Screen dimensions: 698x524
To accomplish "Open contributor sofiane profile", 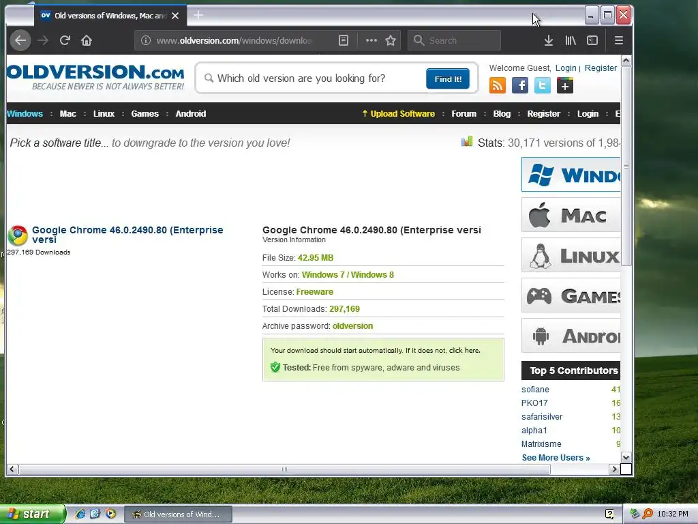I will click(x=535, y=390).
